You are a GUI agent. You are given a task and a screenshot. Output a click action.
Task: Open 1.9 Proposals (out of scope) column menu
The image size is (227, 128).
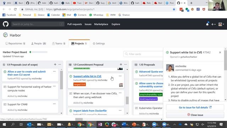coord(60,64)
